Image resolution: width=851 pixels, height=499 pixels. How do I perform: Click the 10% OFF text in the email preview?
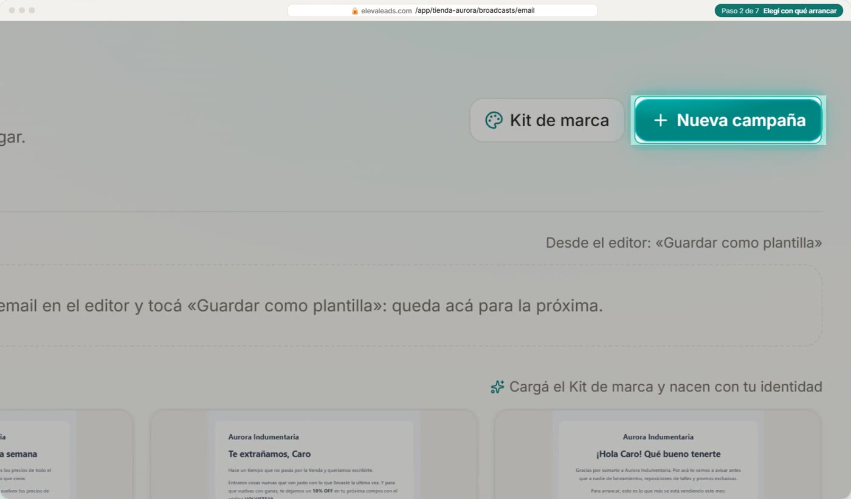(322, 491)
